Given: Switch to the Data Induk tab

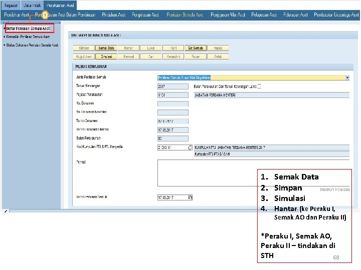Looking at the screenshot, I should tap(32, 5).
